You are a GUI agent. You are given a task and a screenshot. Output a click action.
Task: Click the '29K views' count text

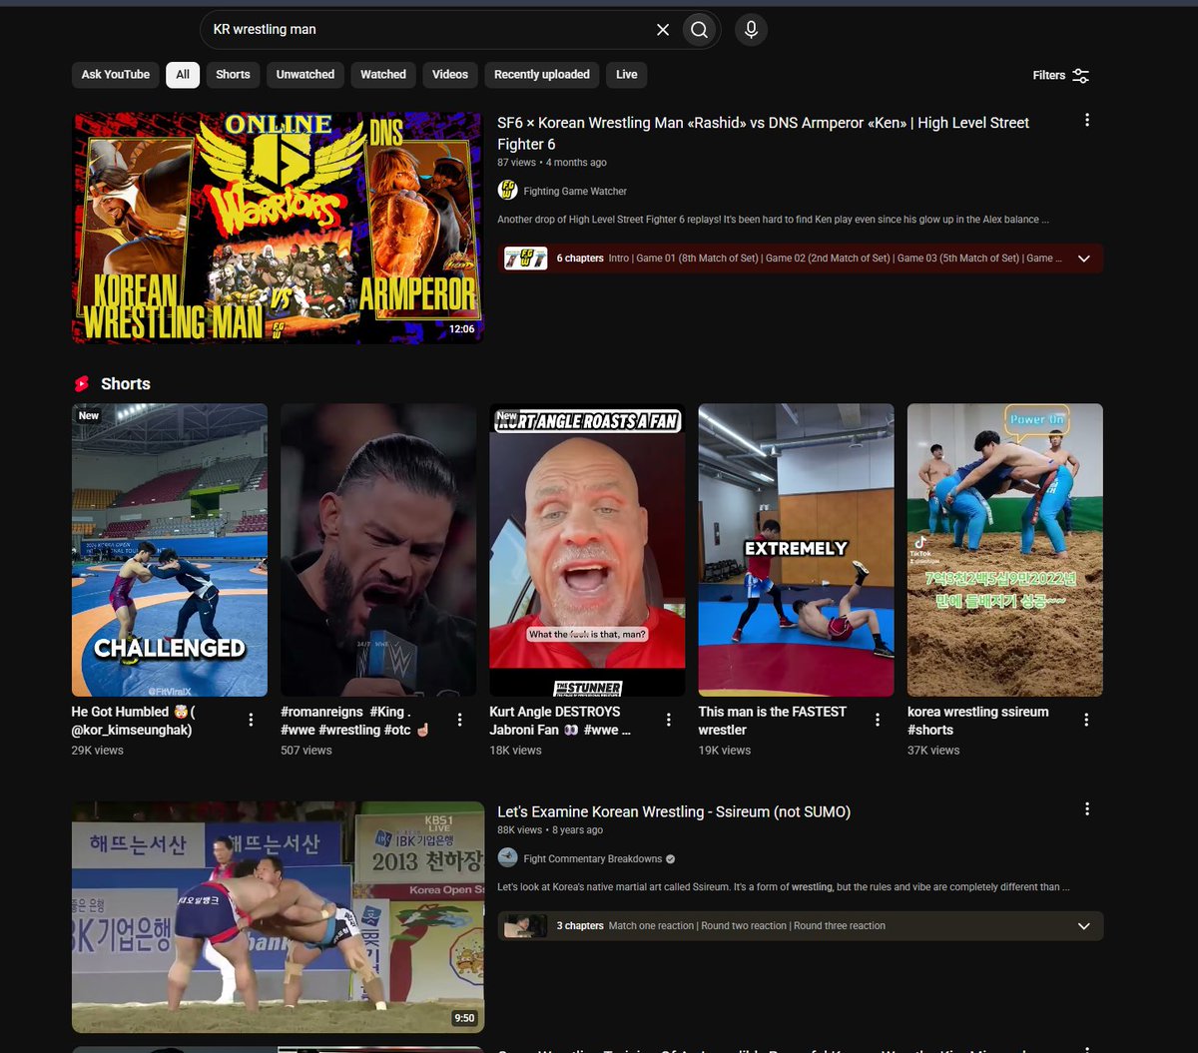(98, 751)
